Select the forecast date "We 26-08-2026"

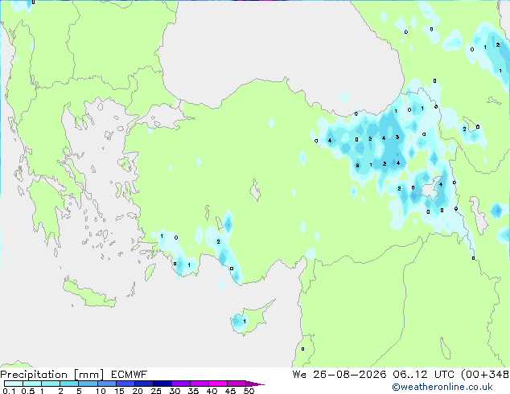[x=339, y=375]
